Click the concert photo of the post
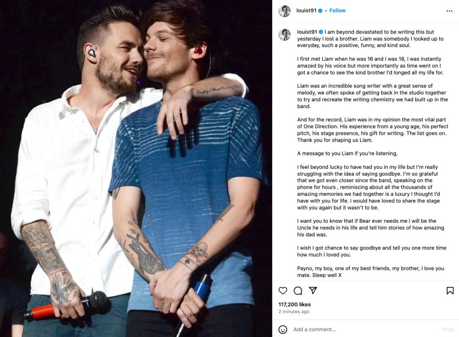The width and height of the screenshot is (459, 337). click(136, 168)
